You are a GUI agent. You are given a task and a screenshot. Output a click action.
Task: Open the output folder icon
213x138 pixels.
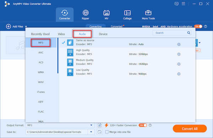(99, 132)
